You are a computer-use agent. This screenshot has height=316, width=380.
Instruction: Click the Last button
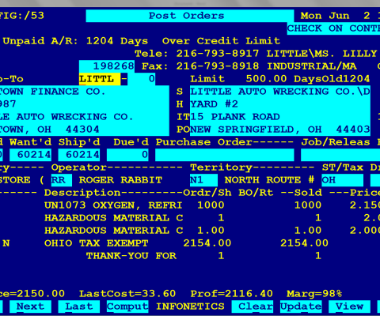point(79,307)
